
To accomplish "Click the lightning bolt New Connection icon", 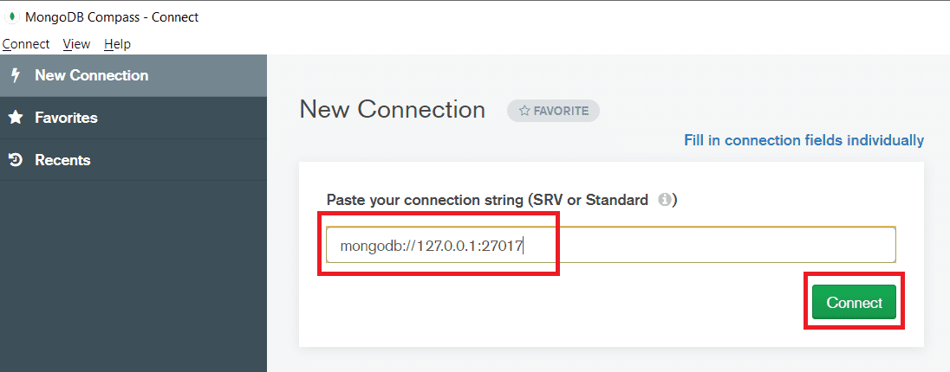I will (x=16, y=75).
